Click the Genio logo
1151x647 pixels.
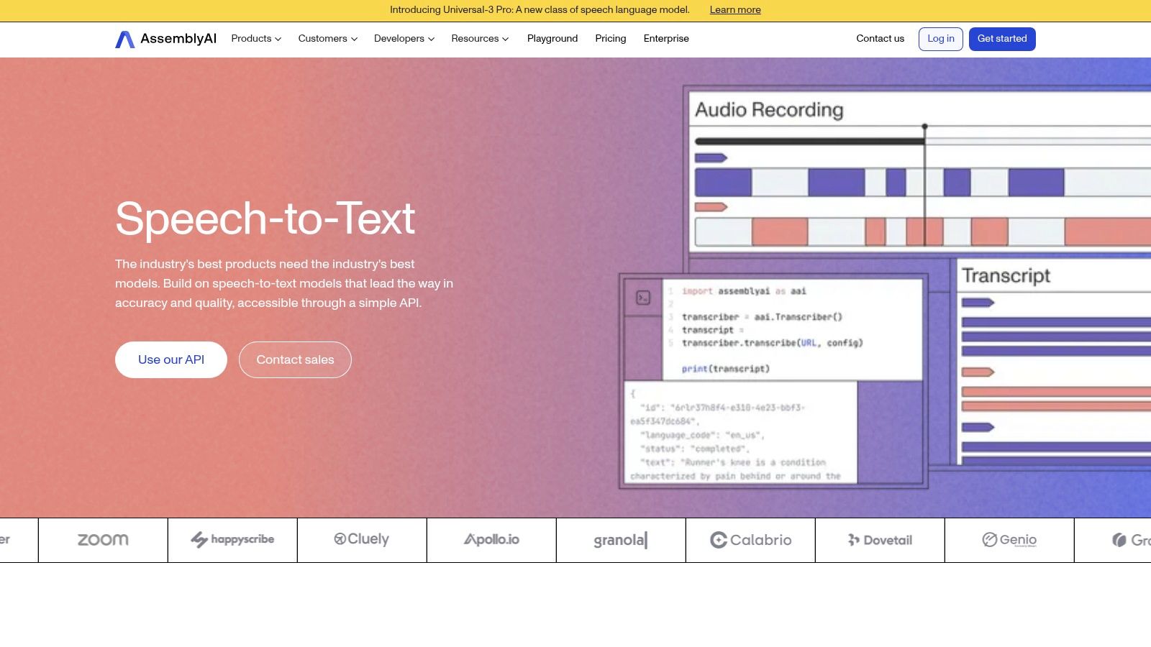click(x=1009, y=540)
